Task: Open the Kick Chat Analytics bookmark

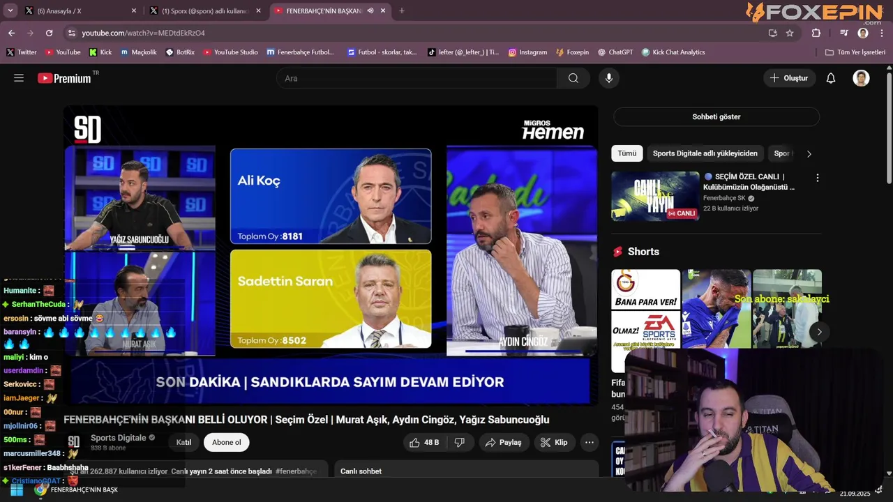Action: pyautogui.click(x=673, y=52)
